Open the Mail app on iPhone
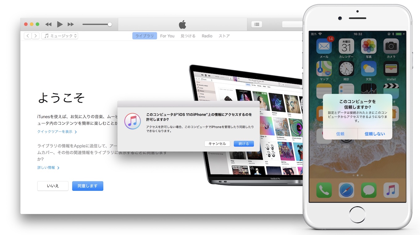This screenshot has height=235, width=420. click(324, 47)
